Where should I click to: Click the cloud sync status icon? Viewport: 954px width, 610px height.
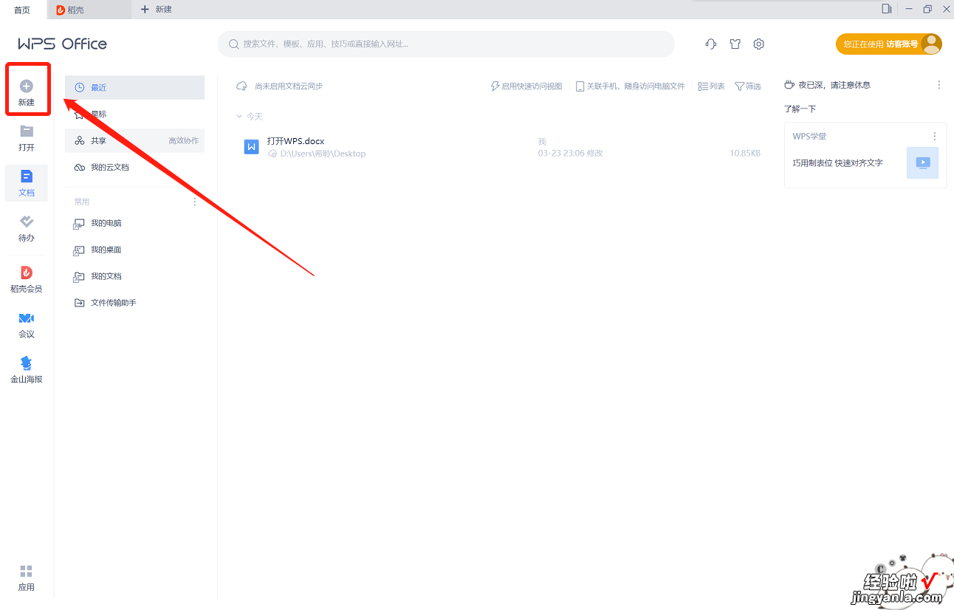tap(241, 86)
